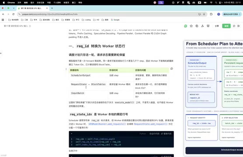Click the relaunch to update button
The height and width of the screenshot is (157, 243).
tap(232, 14)
